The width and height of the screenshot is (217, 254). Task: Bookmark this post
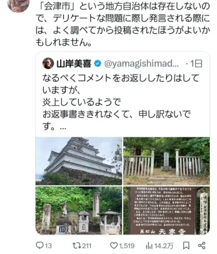(186, 245)
